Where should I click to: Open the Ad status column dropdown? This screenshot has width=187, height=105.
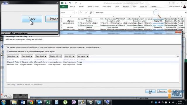tap(83, 56)
